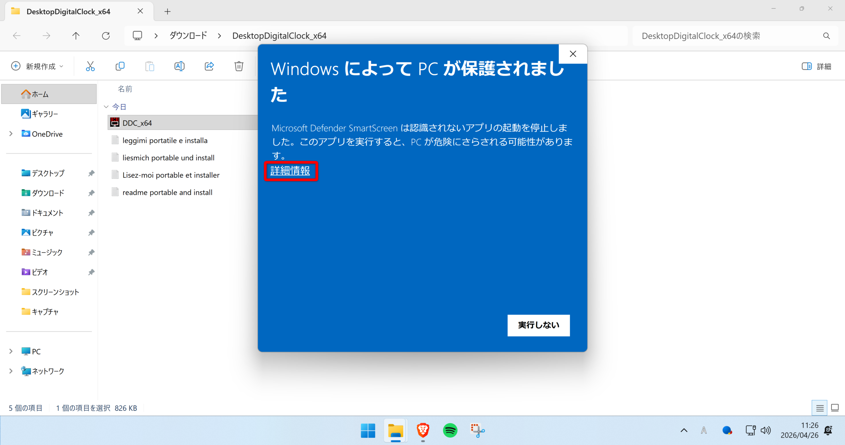Viewport: 845px width, 445px height.
Task: Click the Delete trash icon
Action: 239,66
